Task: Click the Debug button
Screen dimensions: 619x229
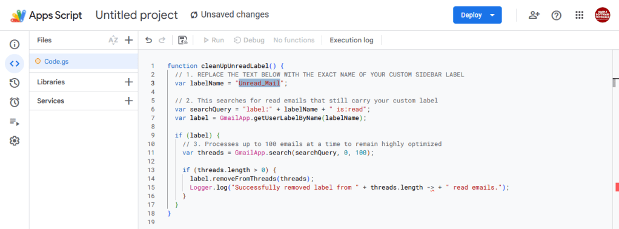Action: click(x=249, y=40)
